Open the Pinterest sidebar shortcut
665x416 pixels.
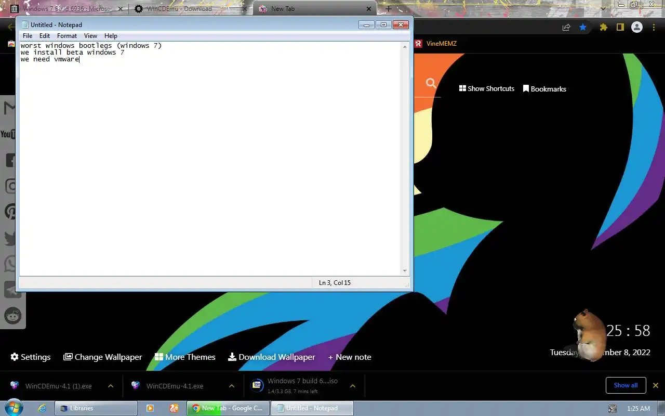click(x=10, y=212)
